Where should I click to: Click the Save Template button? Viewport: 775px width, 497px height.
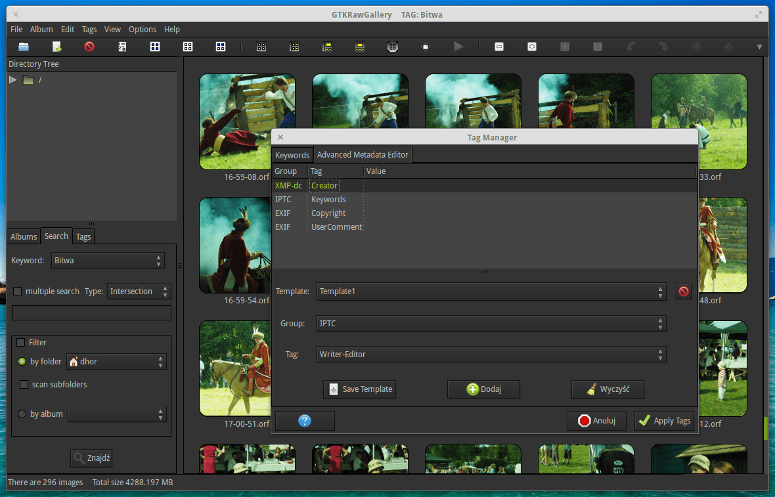(x=360, y=389)
